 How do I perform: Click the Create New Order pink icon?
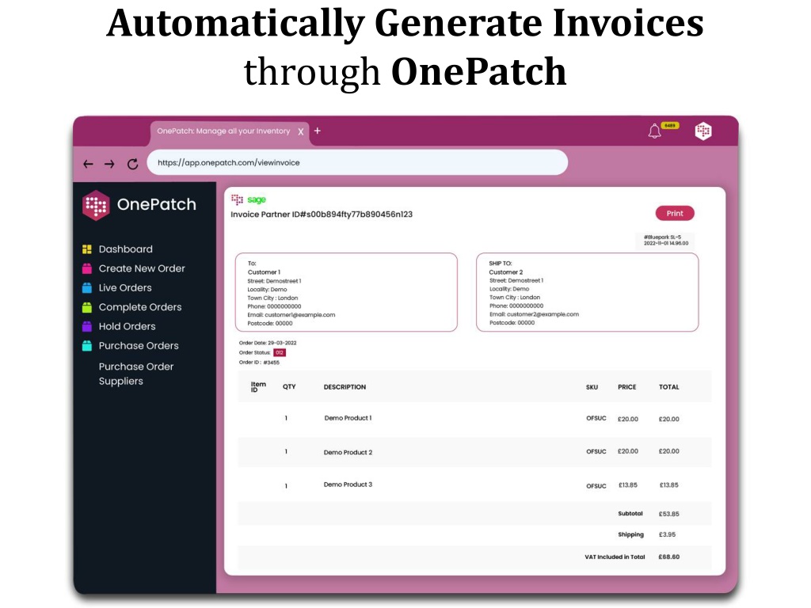pos(87,268)
